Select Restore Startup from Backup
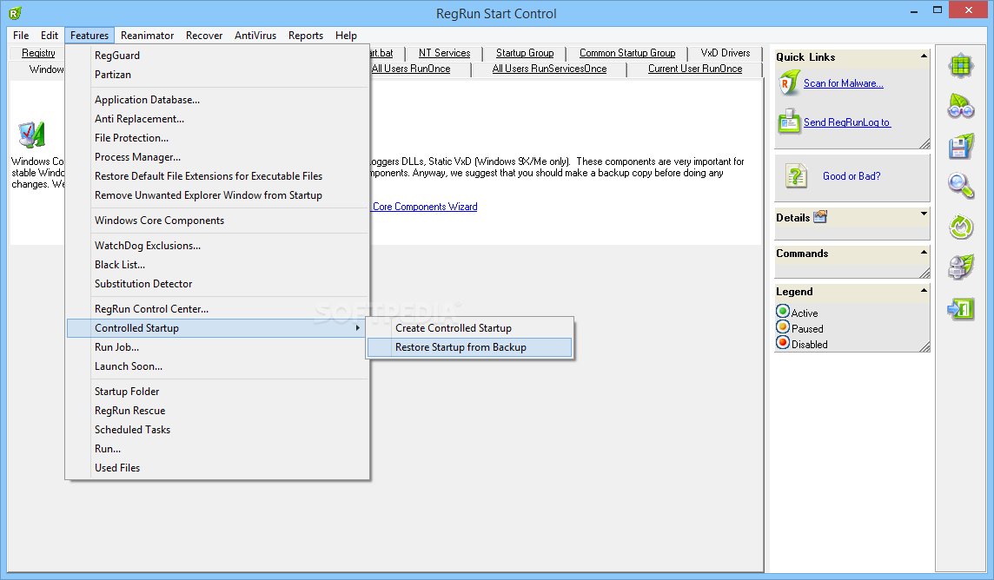The image size is (994, 580). (469, 347)
